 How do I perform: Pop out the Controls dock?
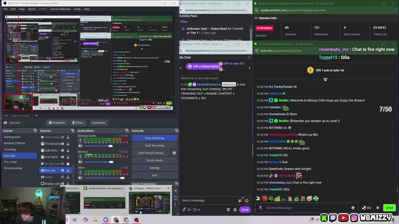click(176, 131)
